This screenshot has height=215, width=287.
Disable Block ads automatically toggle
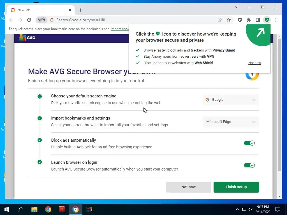(249, 143)
